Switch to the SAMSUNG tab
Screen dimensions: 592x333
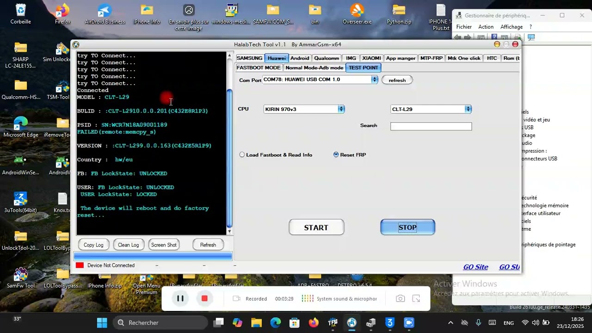pos(249,58)
